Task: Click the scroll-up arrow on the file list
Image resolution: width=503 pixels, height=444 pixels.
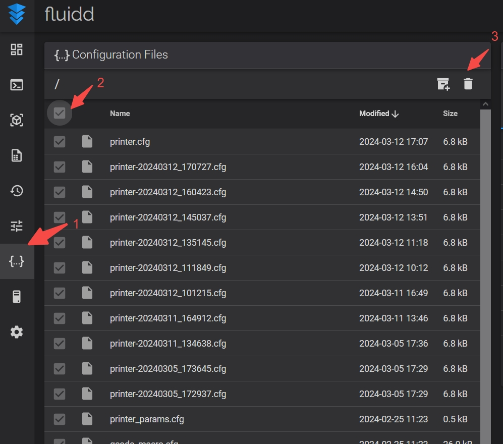Action: point(485,103)
